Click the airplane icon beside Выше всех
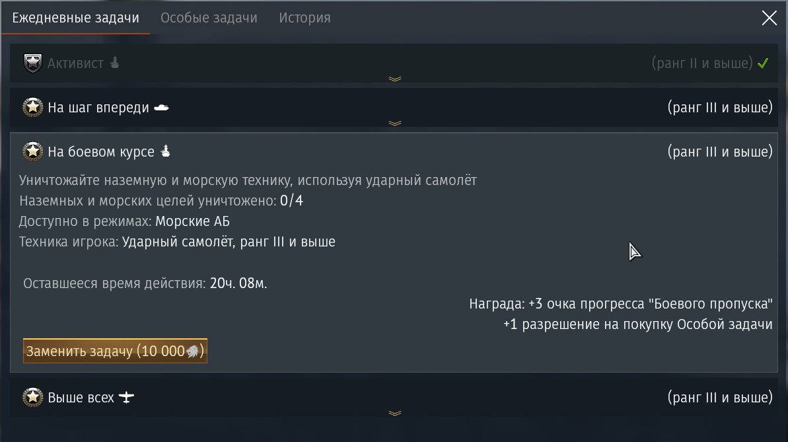The image size is (788, 442). [x=126, y=398]
